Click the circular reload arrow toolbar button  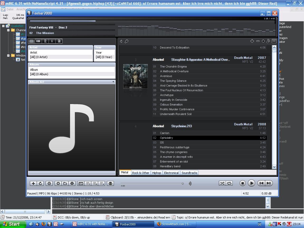[40, 183]
